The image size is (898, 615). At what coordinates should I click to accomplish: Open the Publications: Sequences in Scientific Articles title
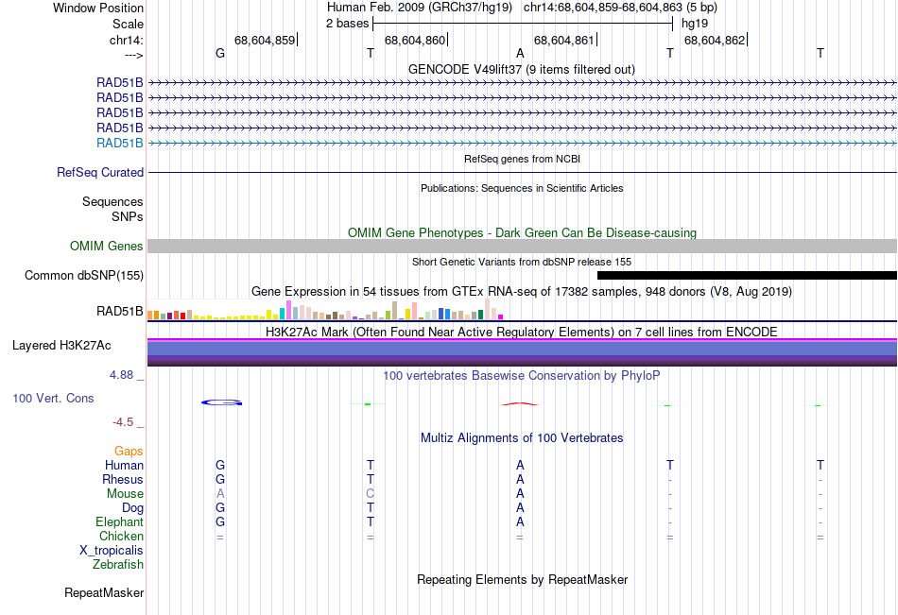[x=522, y=188]
